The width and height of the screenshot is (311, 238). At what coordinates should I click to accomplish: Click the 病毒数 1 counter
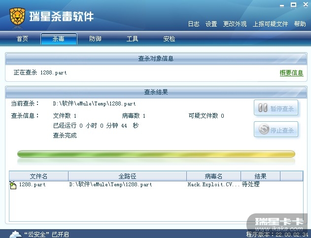[134, 116]
